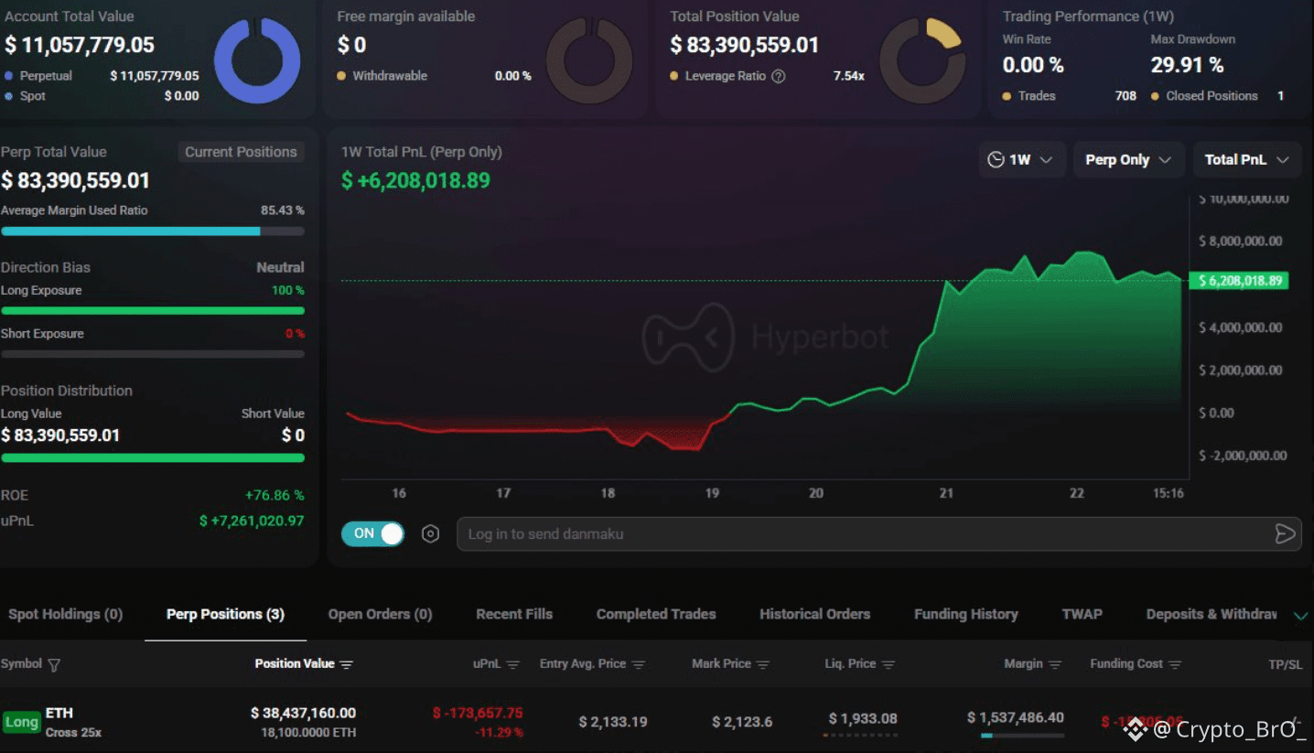Screen dimensions: 1314x753
Task: Open danmaku settings hexagon icon
Action: (430, 533)
